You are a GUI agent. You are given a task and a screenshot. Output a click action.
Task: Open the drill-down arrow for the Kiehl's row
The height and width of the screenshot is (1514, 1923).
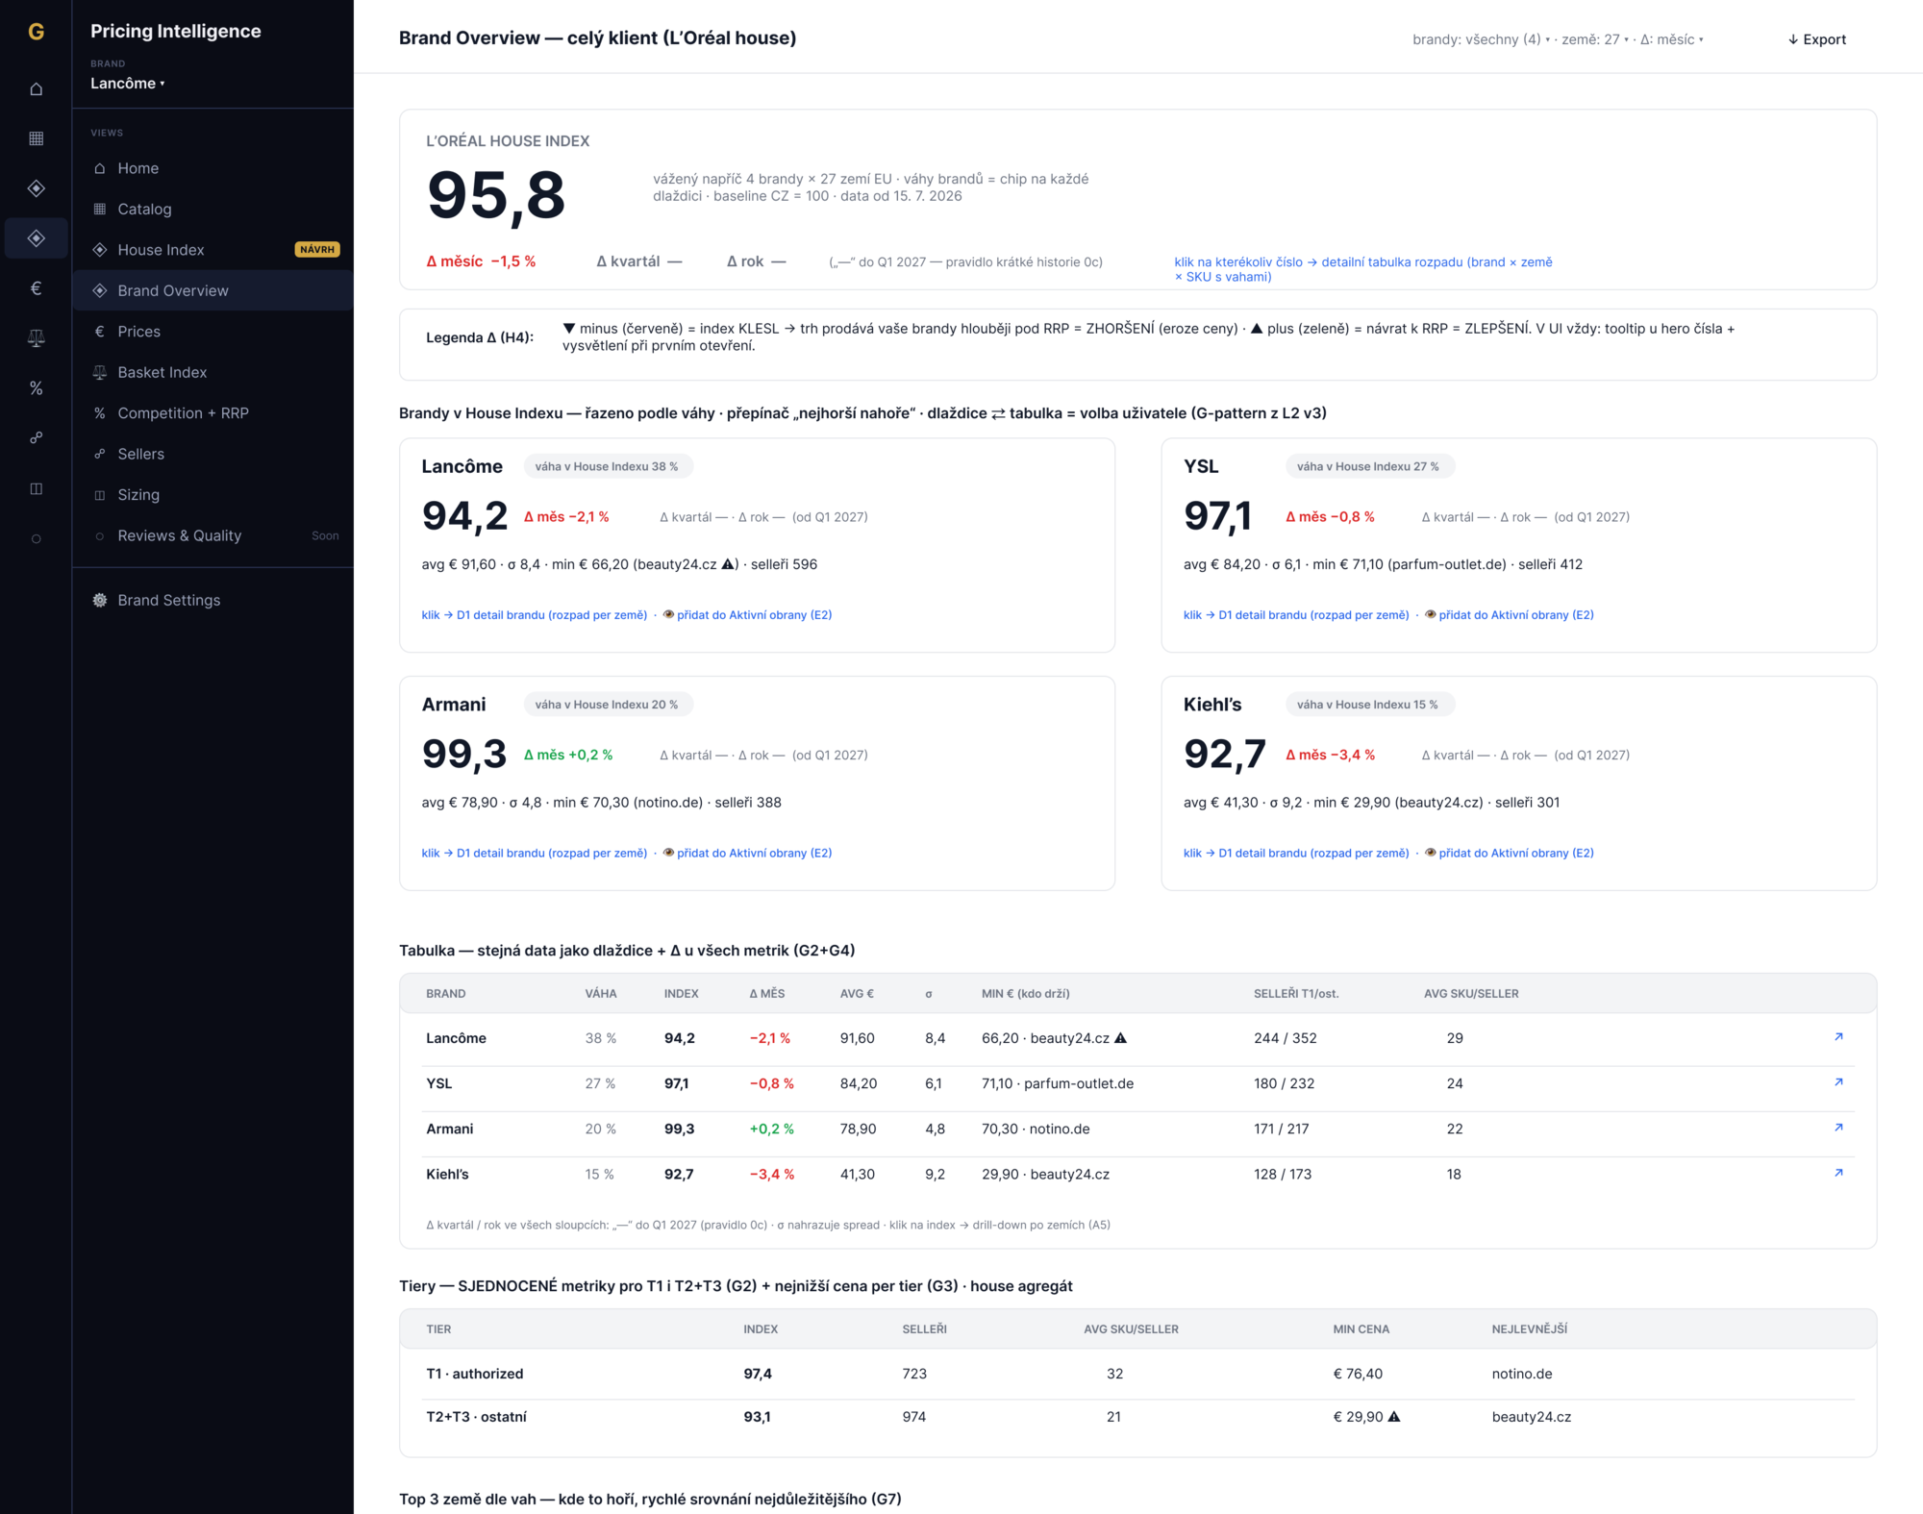(x=1838, y=1173)
